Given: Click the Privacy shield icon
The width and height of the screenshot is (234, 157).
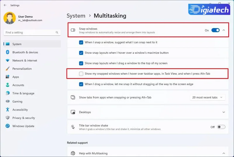Looking at the screenshot, I should pyautogui.click(x=8, y=118).
